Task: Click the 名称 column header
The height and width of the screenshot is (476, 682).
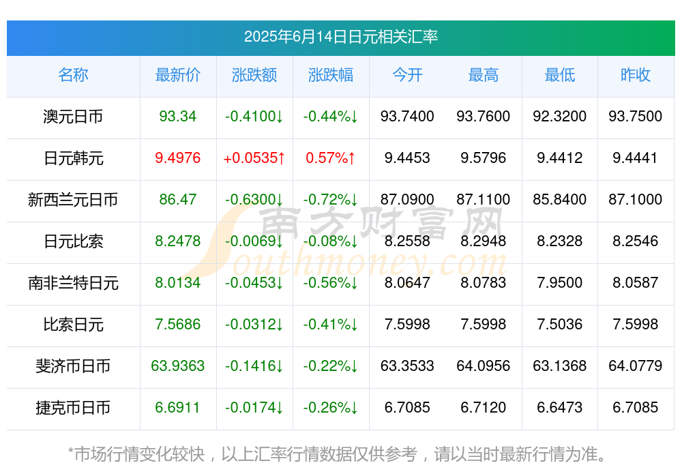Action: pos(73,75)
